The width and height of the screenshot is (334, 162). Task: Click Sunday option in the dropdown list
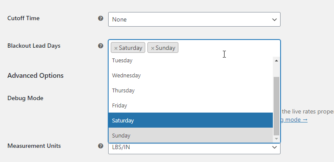click(x=190, y=135)
